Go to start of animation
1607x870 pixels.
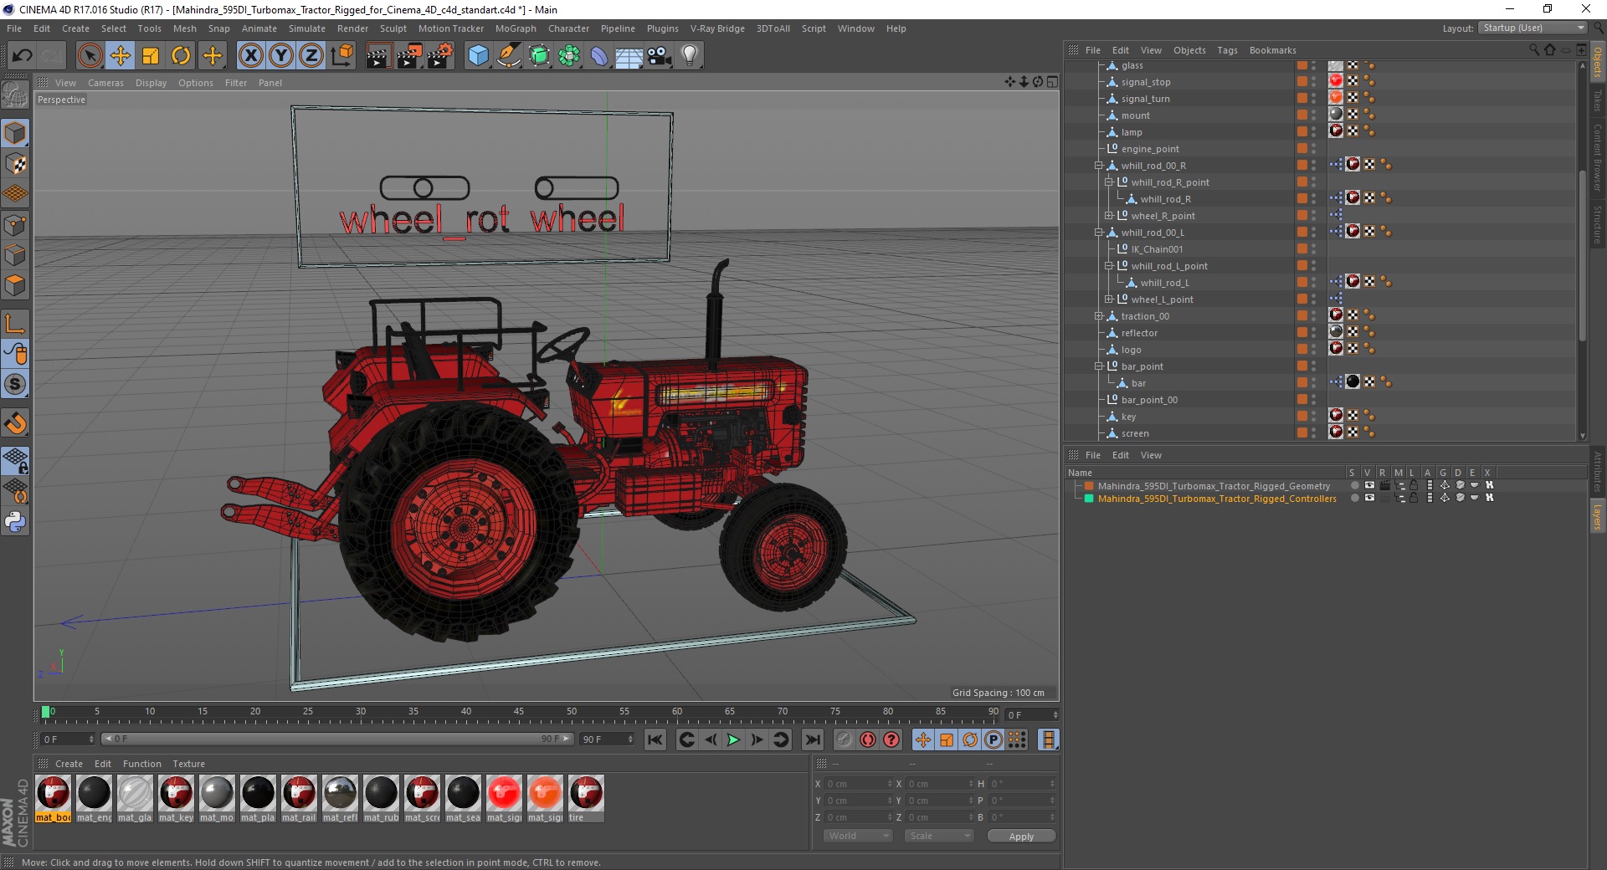[655, 739]
